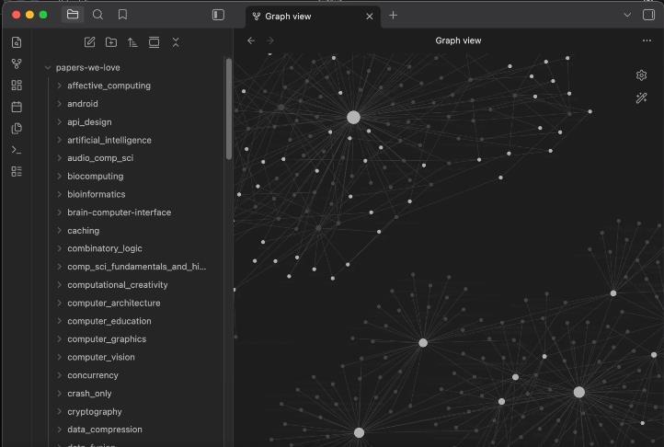Toggle the left sidebar
664x447 pixels.
point(218,15)
